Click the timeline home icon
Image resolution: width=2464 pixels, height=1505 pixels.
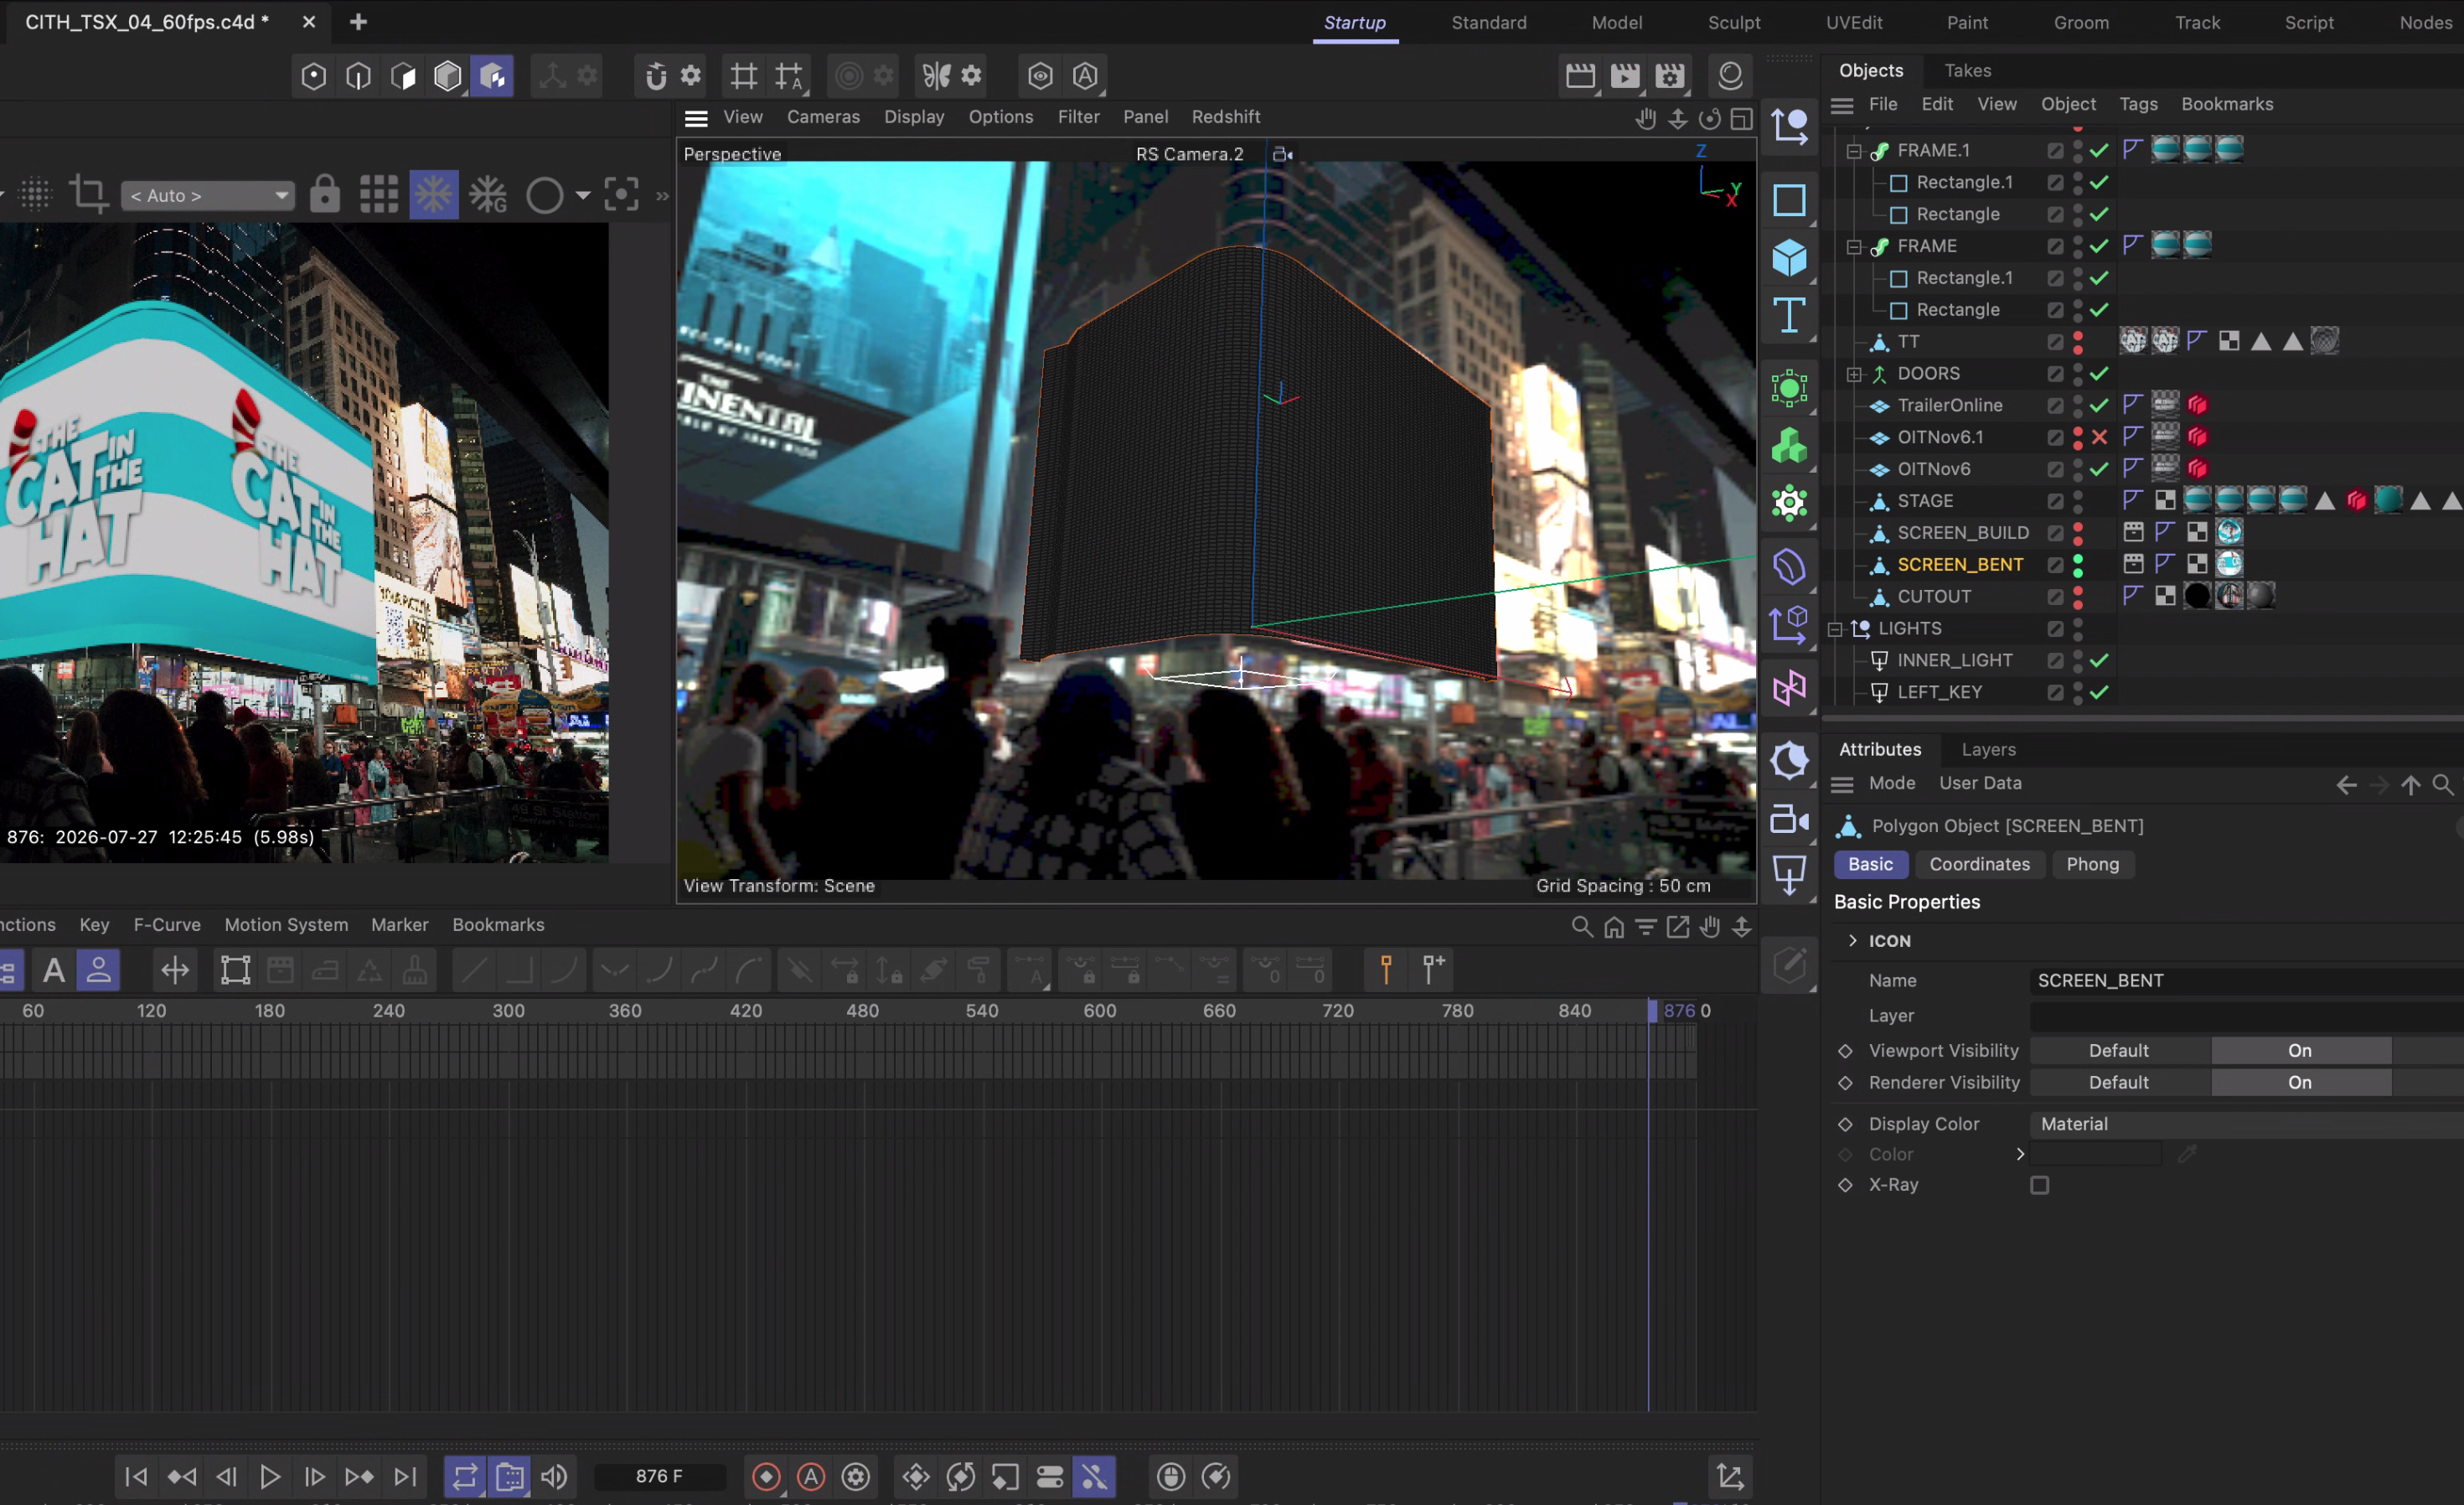point(1613,927)
